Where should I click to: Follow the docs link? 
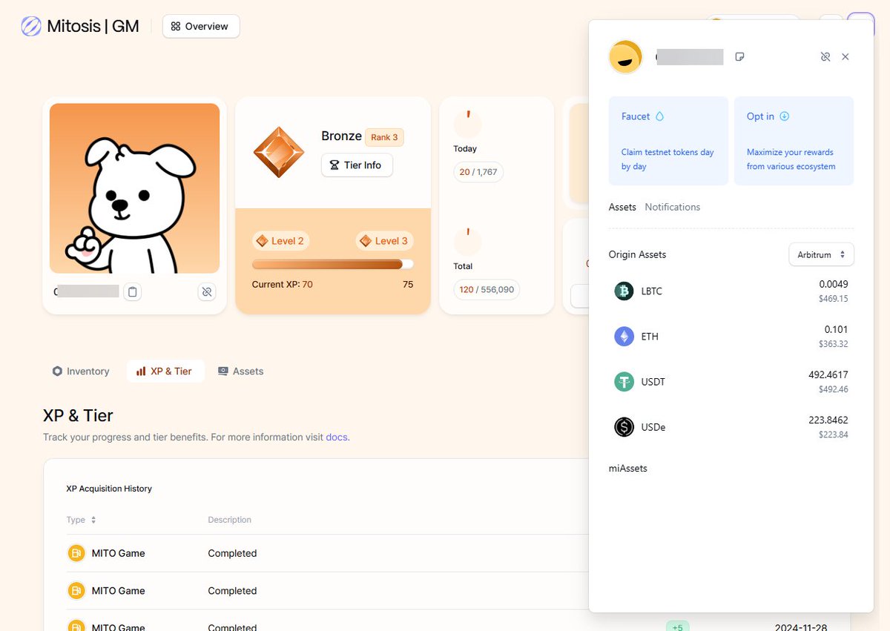click(x=337, y=437)
